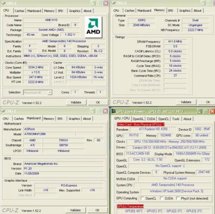215x214 pixels.
Task: Click the Socket AM2+ (940) package field
Action: point(51,30)
